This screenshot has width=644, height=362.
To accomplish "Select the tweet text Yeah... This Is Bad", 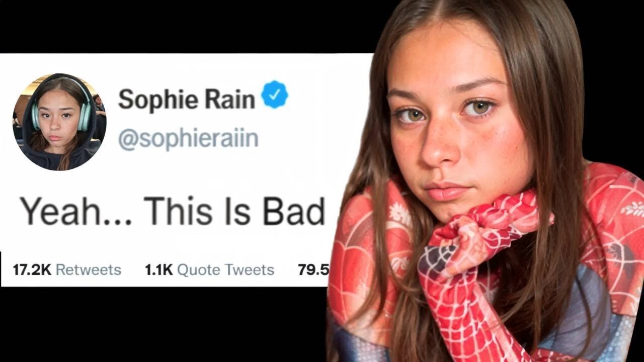I will click(x=173, y=212).
